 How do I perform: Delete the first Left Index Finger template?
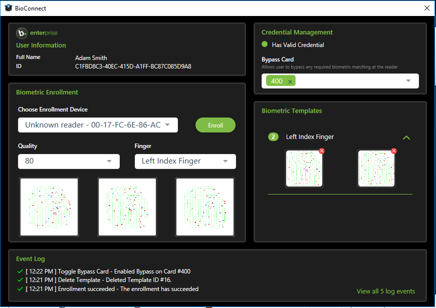point(322,151)
